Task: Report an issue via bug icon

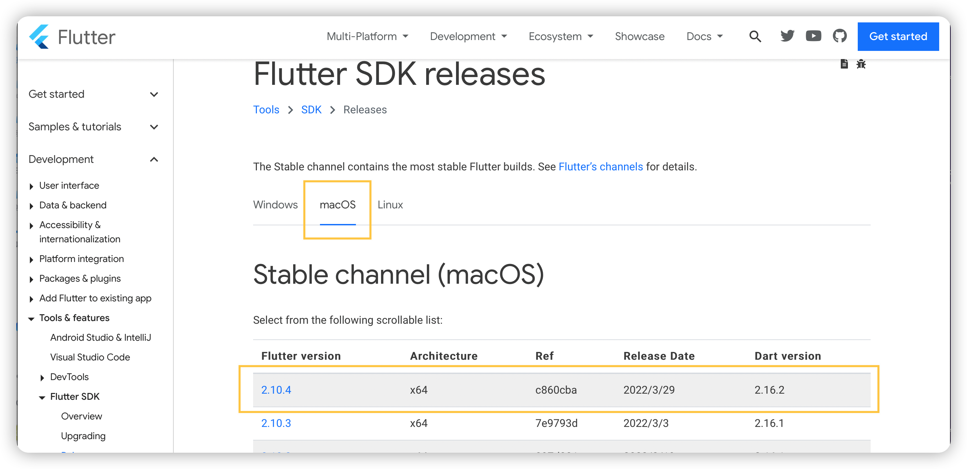Action: (861, 64)
